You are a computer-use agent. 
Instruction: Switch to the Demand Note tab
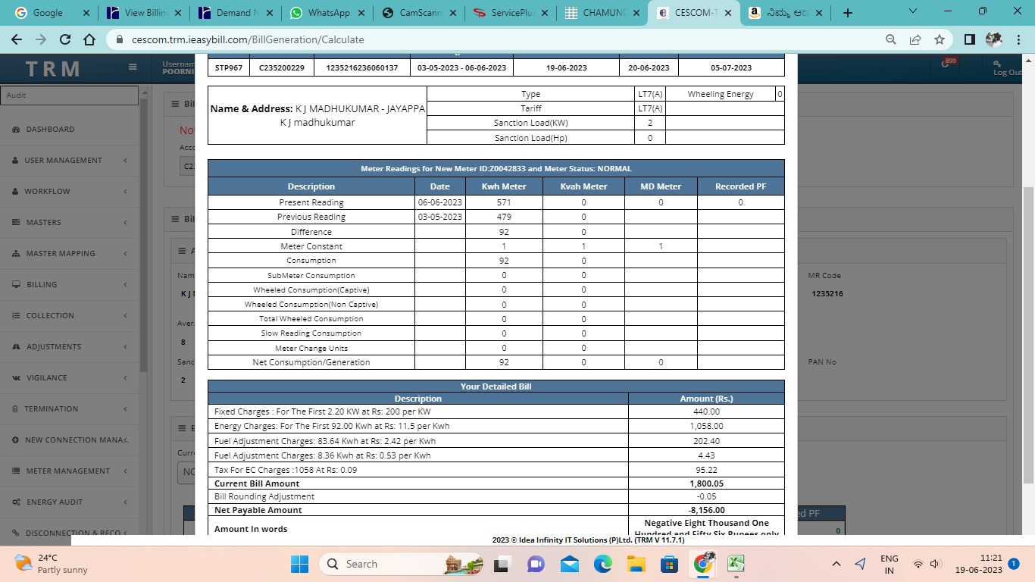pyautogui.click(x=234, y=13)
